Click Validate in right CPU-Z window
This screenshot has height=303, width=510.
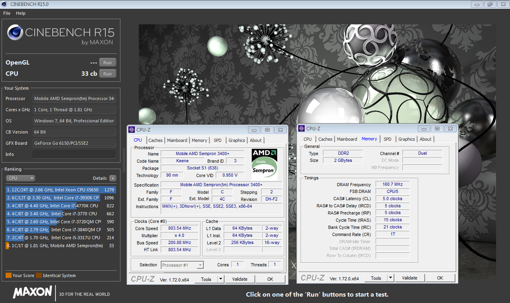click(410, 278)
